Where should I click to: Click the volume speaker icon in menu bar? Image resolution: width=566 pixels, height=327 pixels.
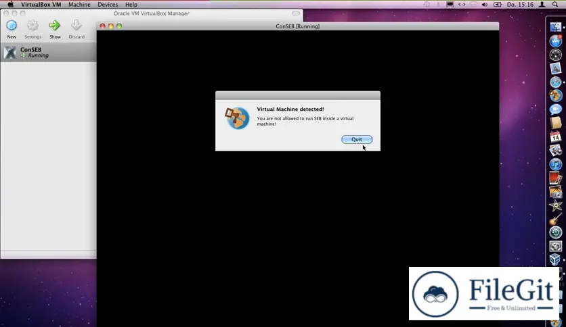click(x=485, y=4)
